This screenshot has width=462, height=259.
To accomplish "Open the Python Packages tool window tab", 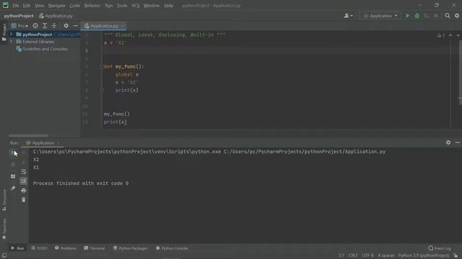I will (x=130, y=248).
